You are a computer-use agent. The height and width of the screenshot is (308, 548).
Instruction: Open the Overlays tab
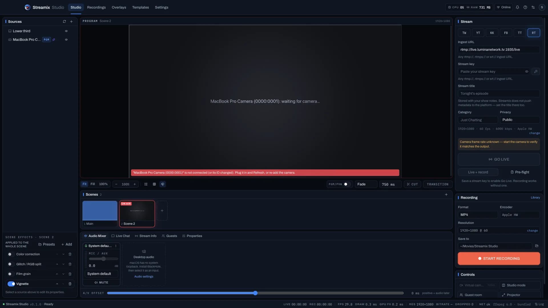coord(119,7)
